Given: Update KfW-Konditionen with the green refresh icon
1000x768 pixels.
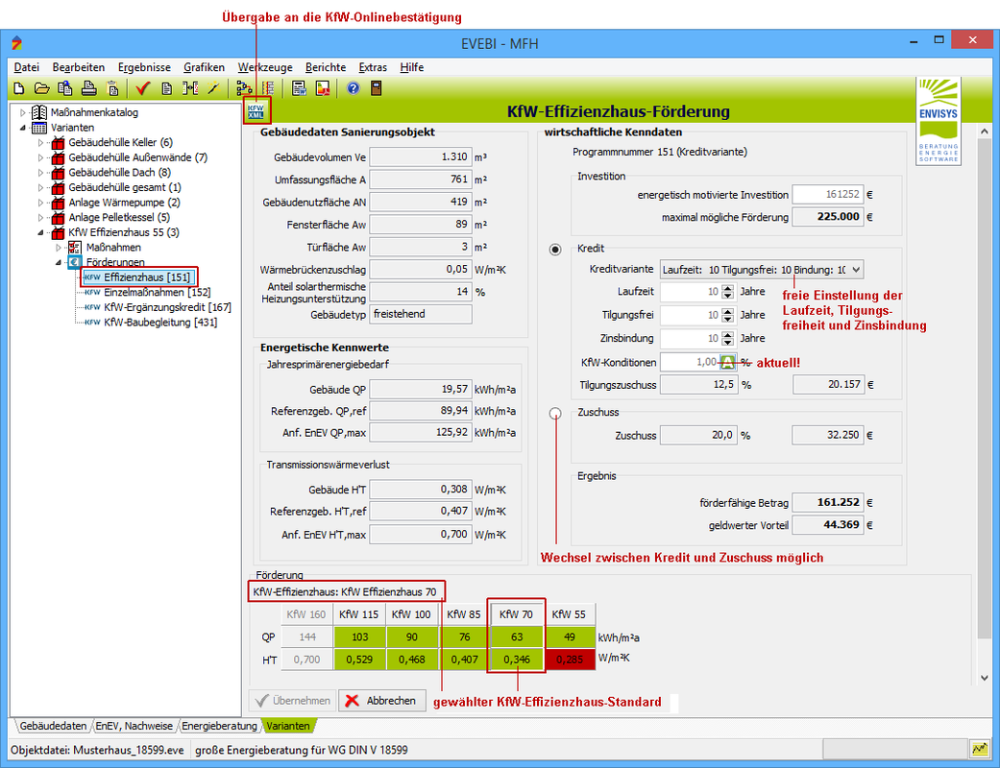Looking at the screenshot, I should click(x=728, y=362).
